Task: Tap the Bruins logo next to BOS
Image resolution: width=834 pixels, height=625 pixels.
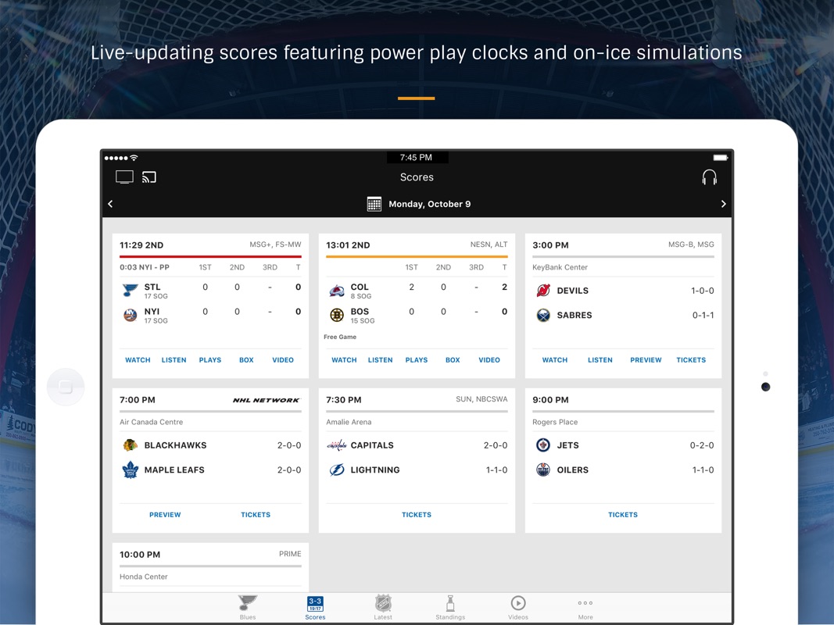Action: (x=337, y=315)
